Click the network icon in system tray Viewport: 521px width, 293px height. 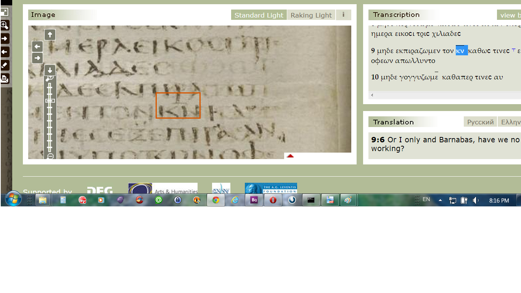[453, 200]
